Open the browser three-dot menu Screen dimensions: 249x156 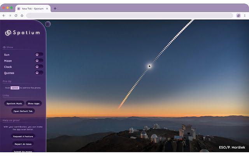tap(245, 16)
